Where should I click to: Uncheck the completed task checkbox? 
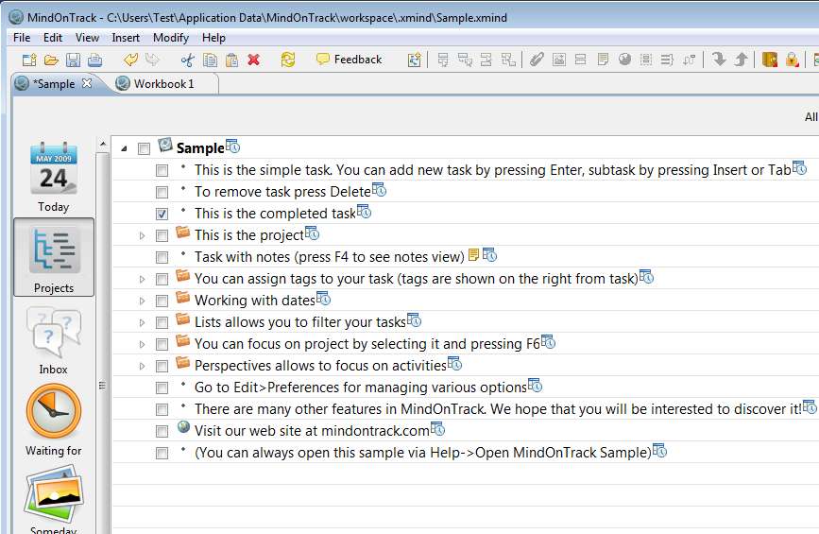tap(162, 214)
